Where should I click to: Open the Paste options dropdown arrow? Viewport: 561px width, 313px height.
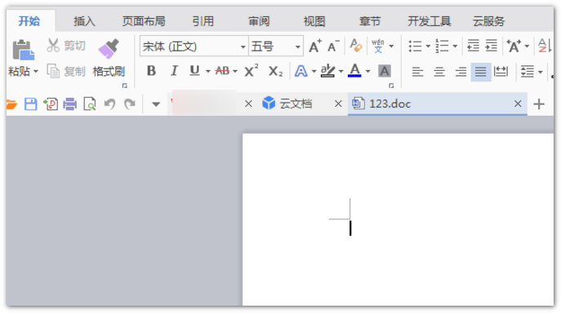35,72
